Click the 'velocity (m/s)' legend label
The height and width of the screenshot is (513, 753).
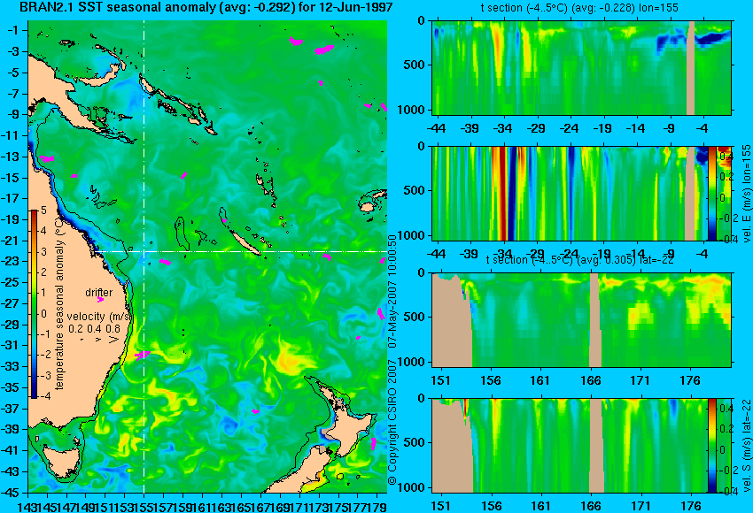click(99, 317)
